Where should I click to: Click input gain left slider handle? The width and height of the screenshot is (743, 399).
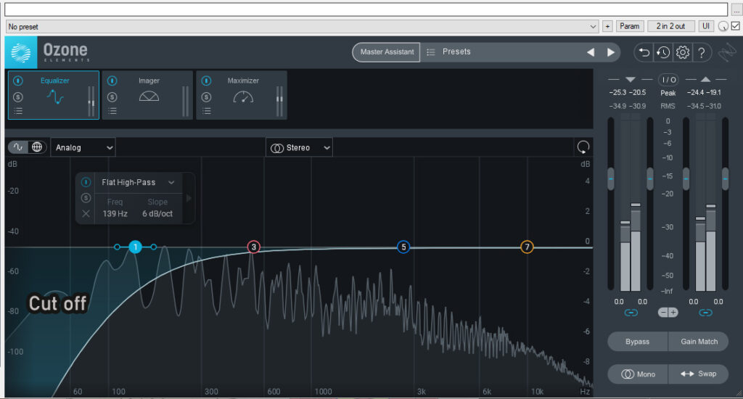pos(611,179)
